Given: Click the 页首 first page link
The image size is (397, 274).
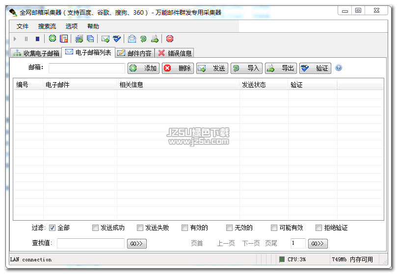Looking at the screenshot, I should (197, 243).
